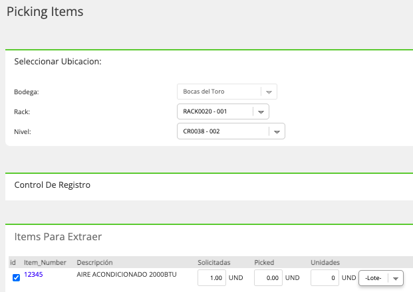This screenshot has width=413, height=292.
Task: Click the Nivel: label
Action: click(23, 131)
